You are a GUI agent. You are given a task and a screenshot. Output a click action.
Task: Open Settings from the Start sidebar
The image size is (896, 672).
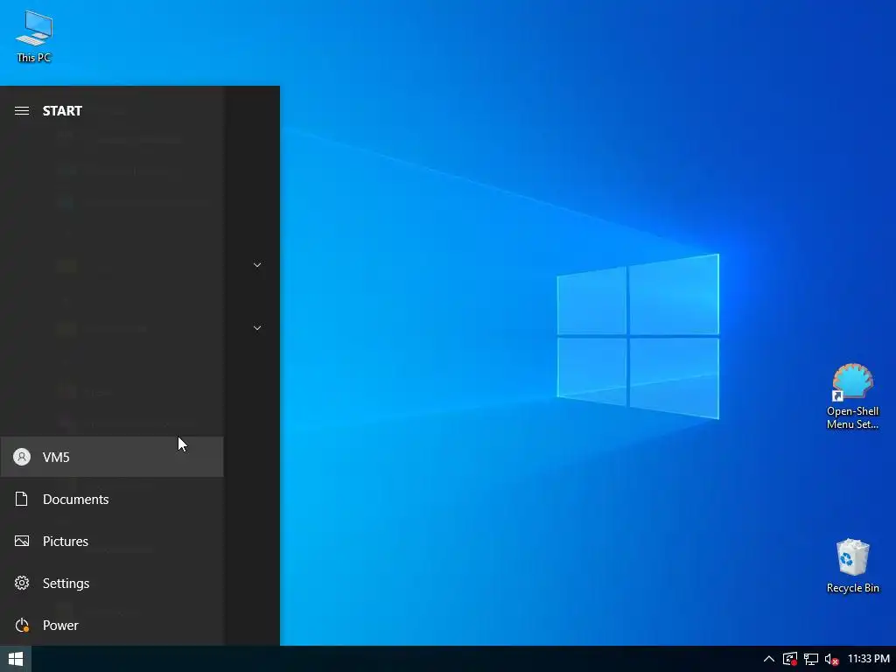[112, 583]
